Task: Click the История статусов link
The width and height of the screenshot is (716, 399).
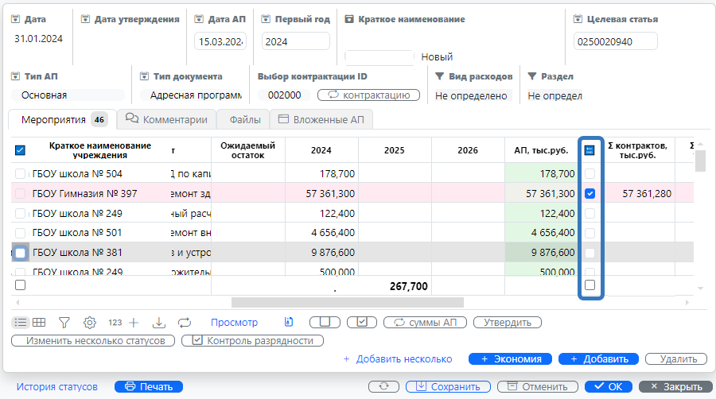Action: click(x=57, y=386)
